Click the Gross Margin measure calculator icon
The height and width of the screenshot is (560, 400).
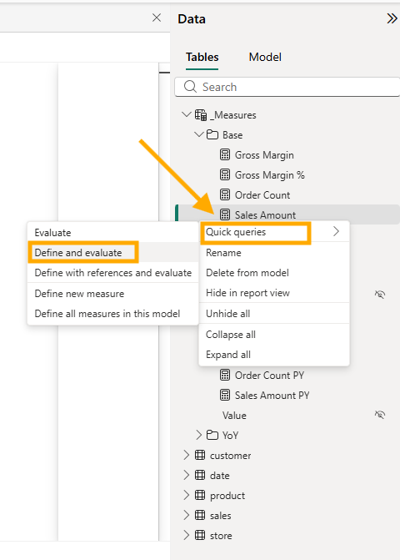pyautogui.click(x=225, y=154)
